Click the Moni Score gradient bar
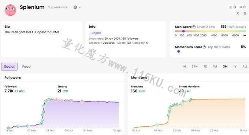This screenshot has width=249, height=135. click(x=210, y=31)
